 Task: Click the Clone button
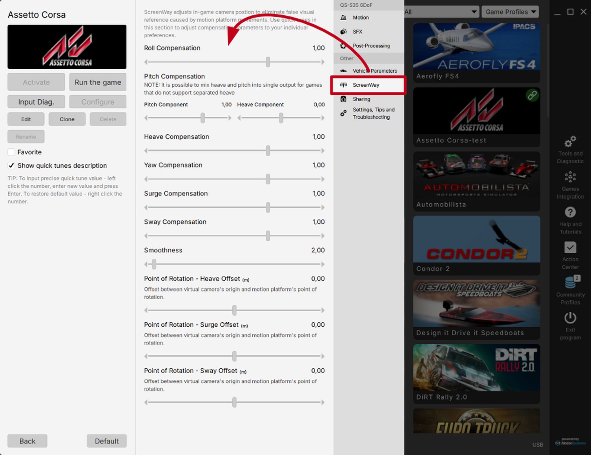pyautogui.click(x=67, y=119)
